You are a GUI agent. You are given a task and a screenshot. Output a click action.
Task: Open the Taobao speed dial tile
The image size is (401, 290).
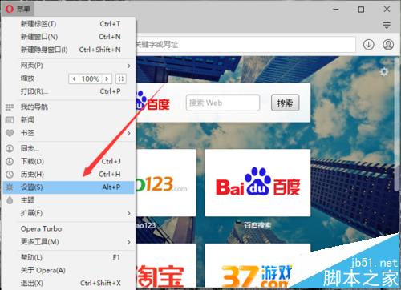pyautogui.click(x=166, y=267)
